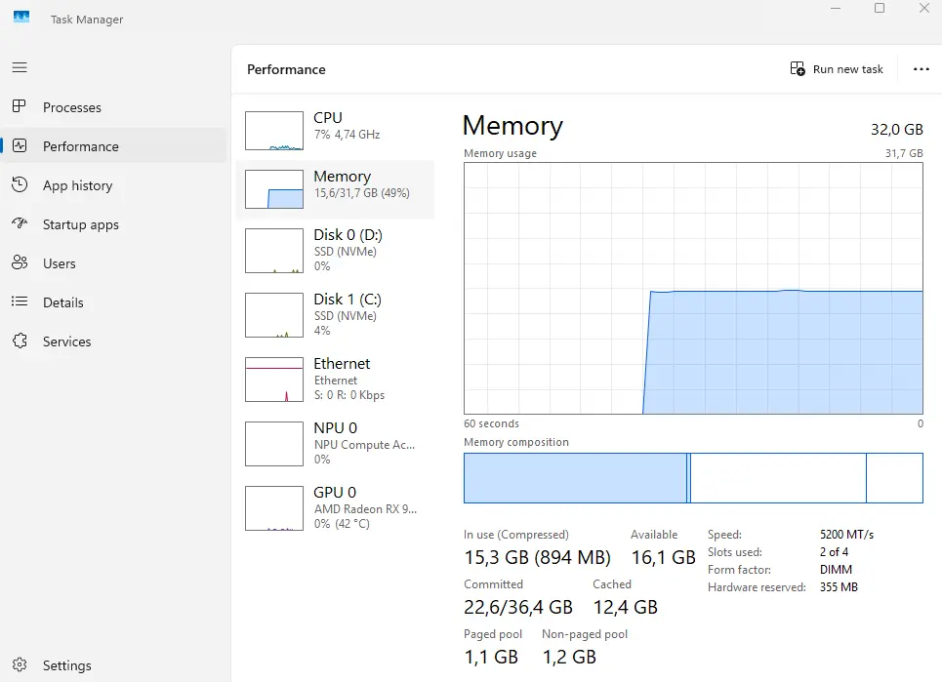Select the Services puzzle-gear icon
The width and height of the screenshot is (942, 682).
tap(20, 341)
